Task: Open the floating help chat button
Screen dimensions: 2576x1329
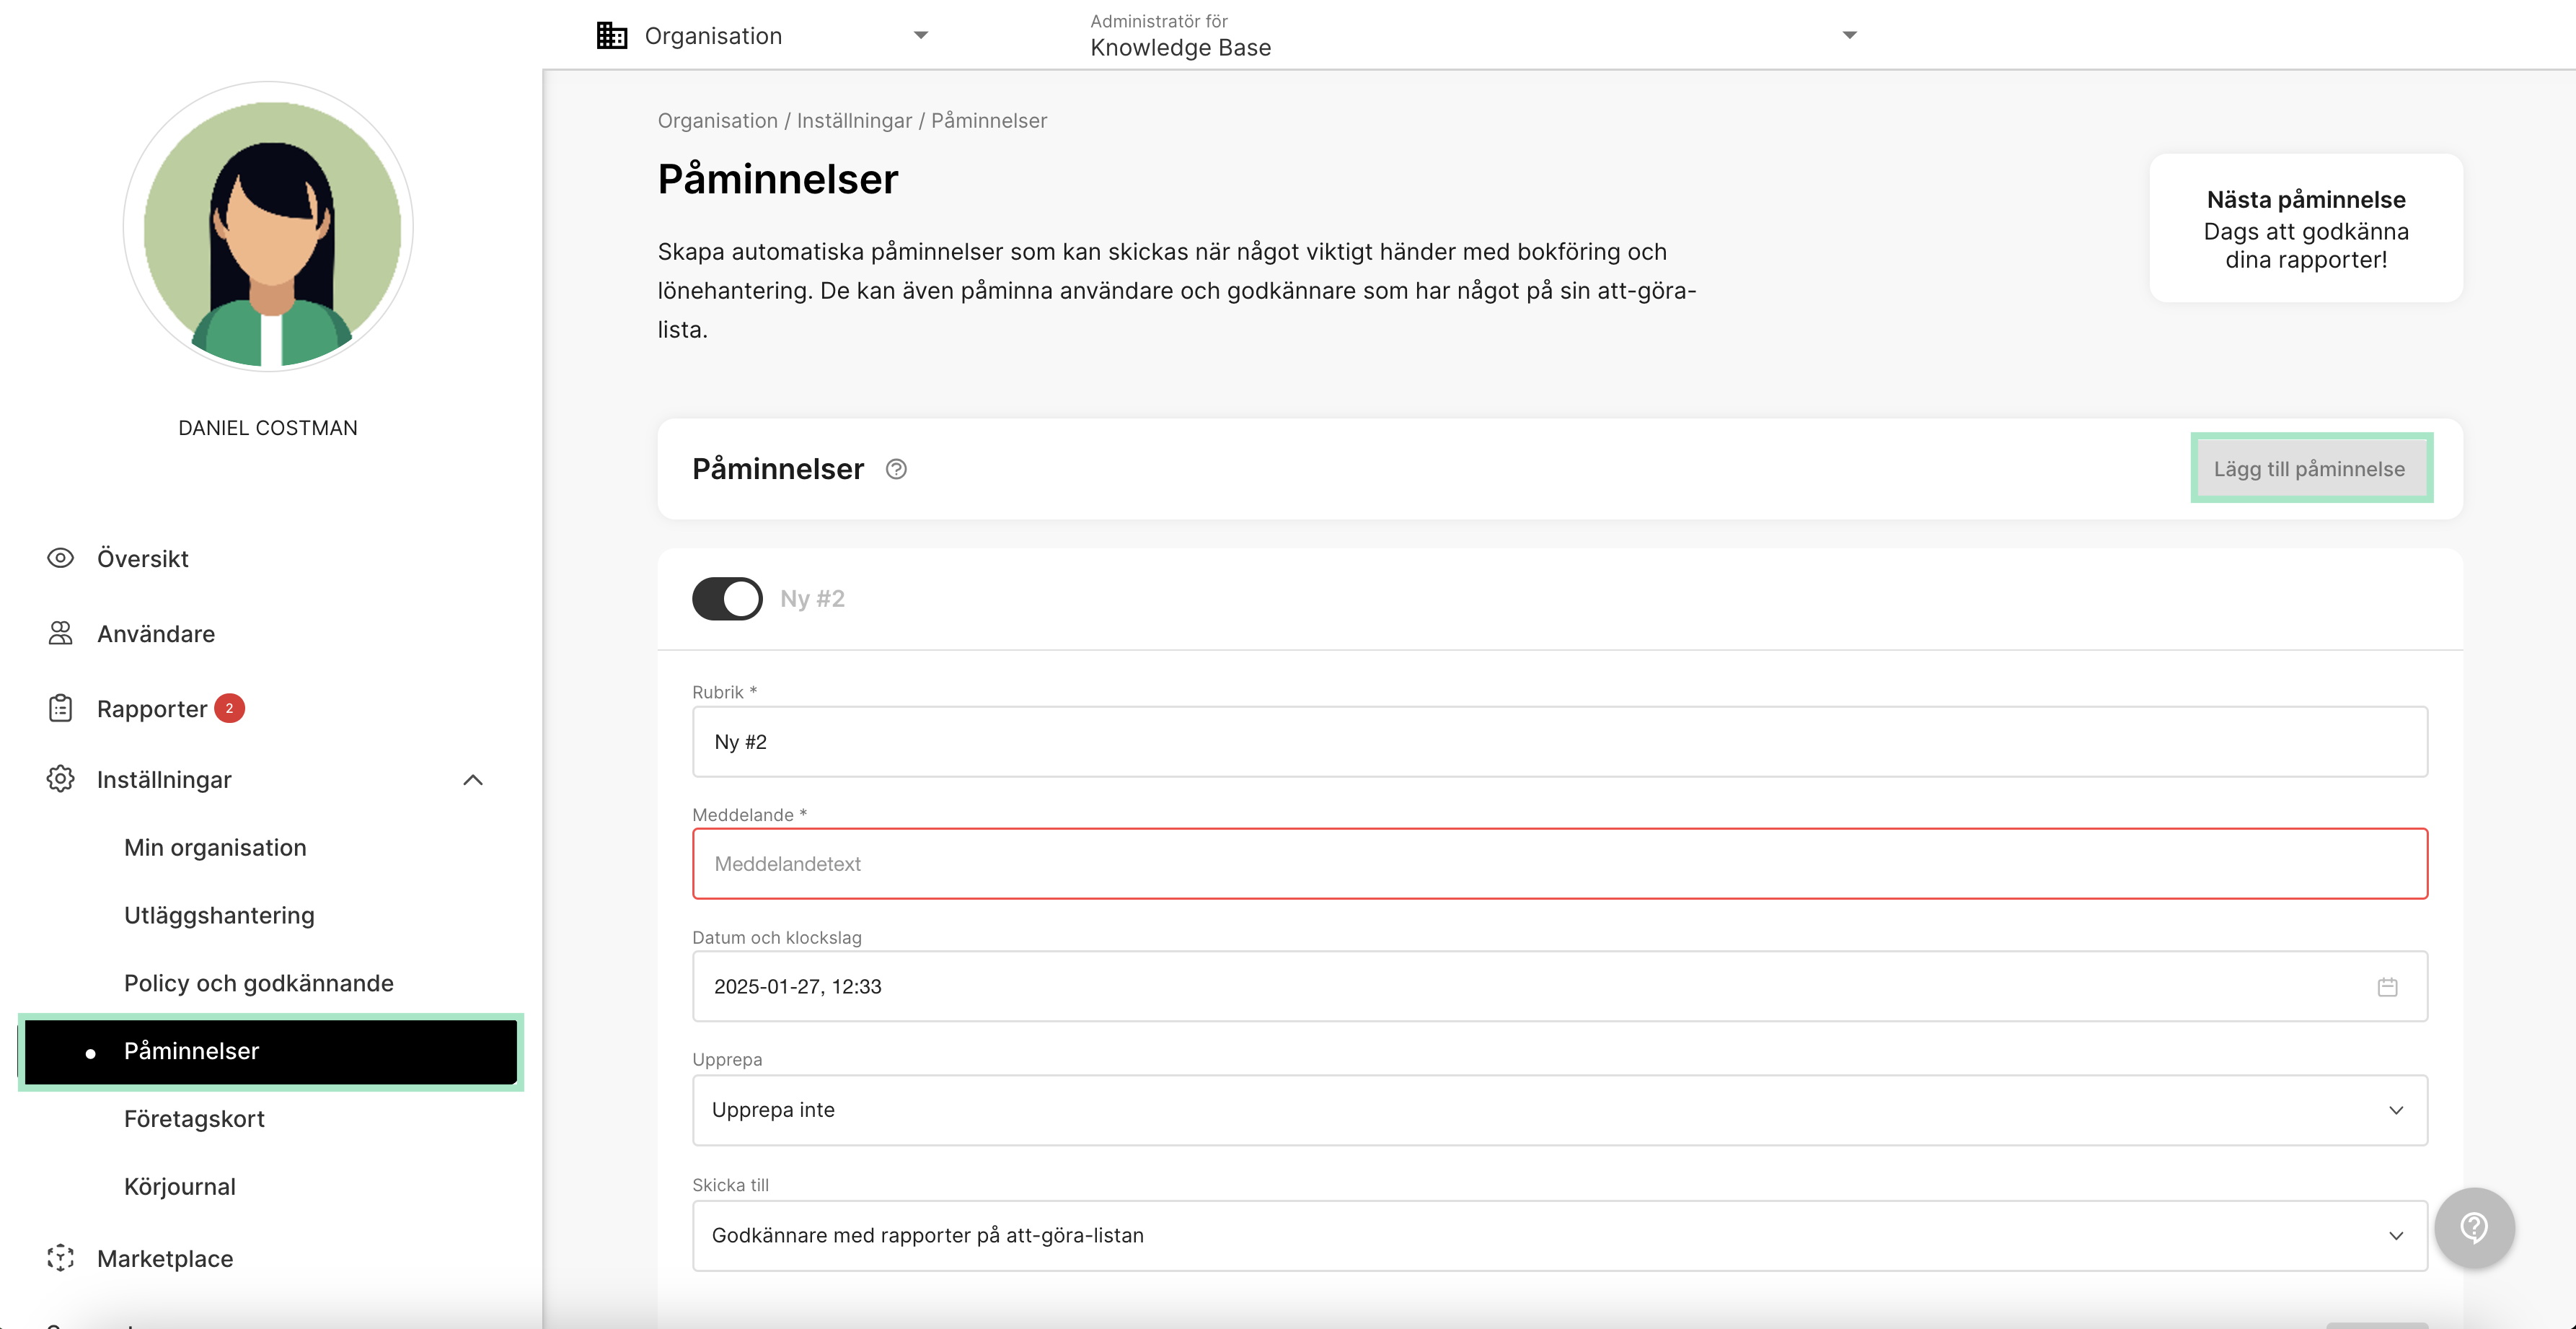Action: coord(2474,1227)
